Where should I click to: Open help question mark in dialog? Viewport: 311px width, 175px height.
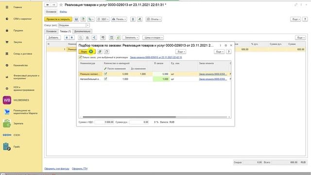click(x=229, y=52)
